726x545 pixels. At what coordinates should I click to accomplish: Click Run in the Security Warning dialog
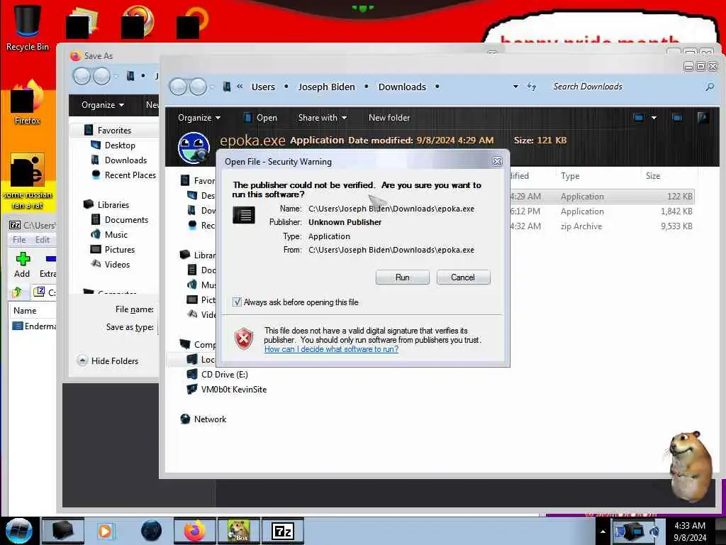[403, 277]
